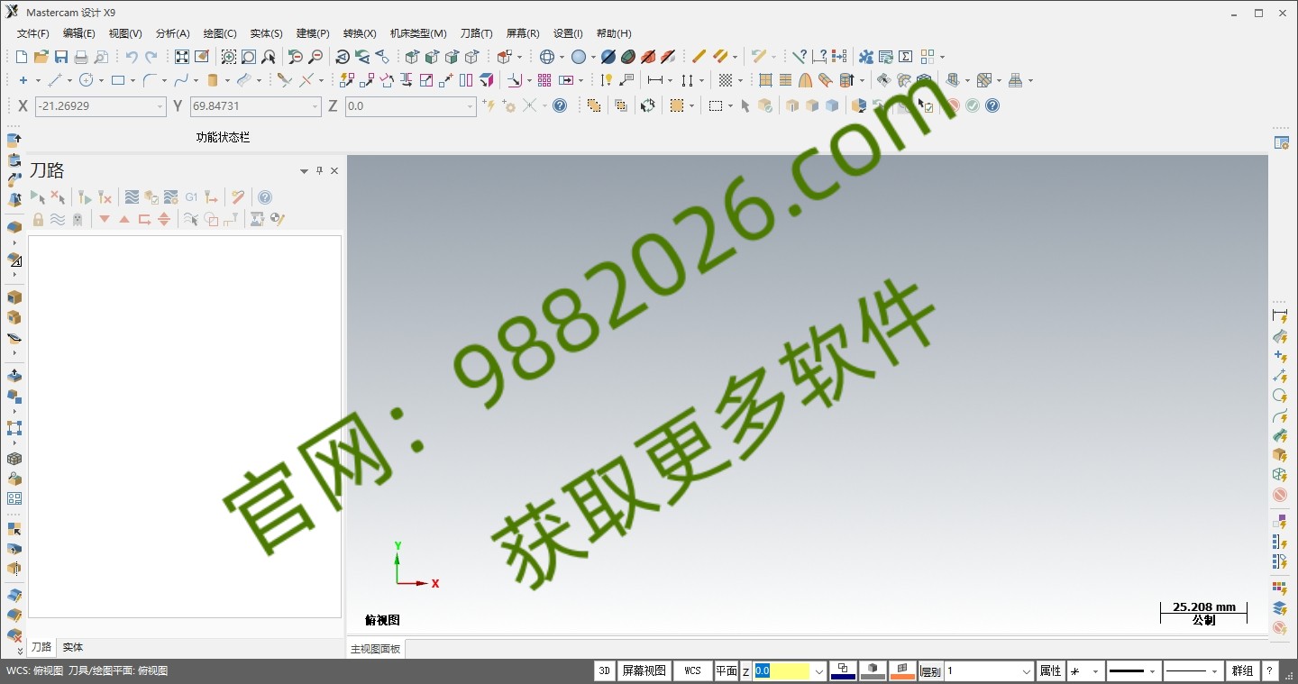Fit geometry to screen icon
The height and width of the screenshot is (684, 1298).
click(x=182, y=57)
